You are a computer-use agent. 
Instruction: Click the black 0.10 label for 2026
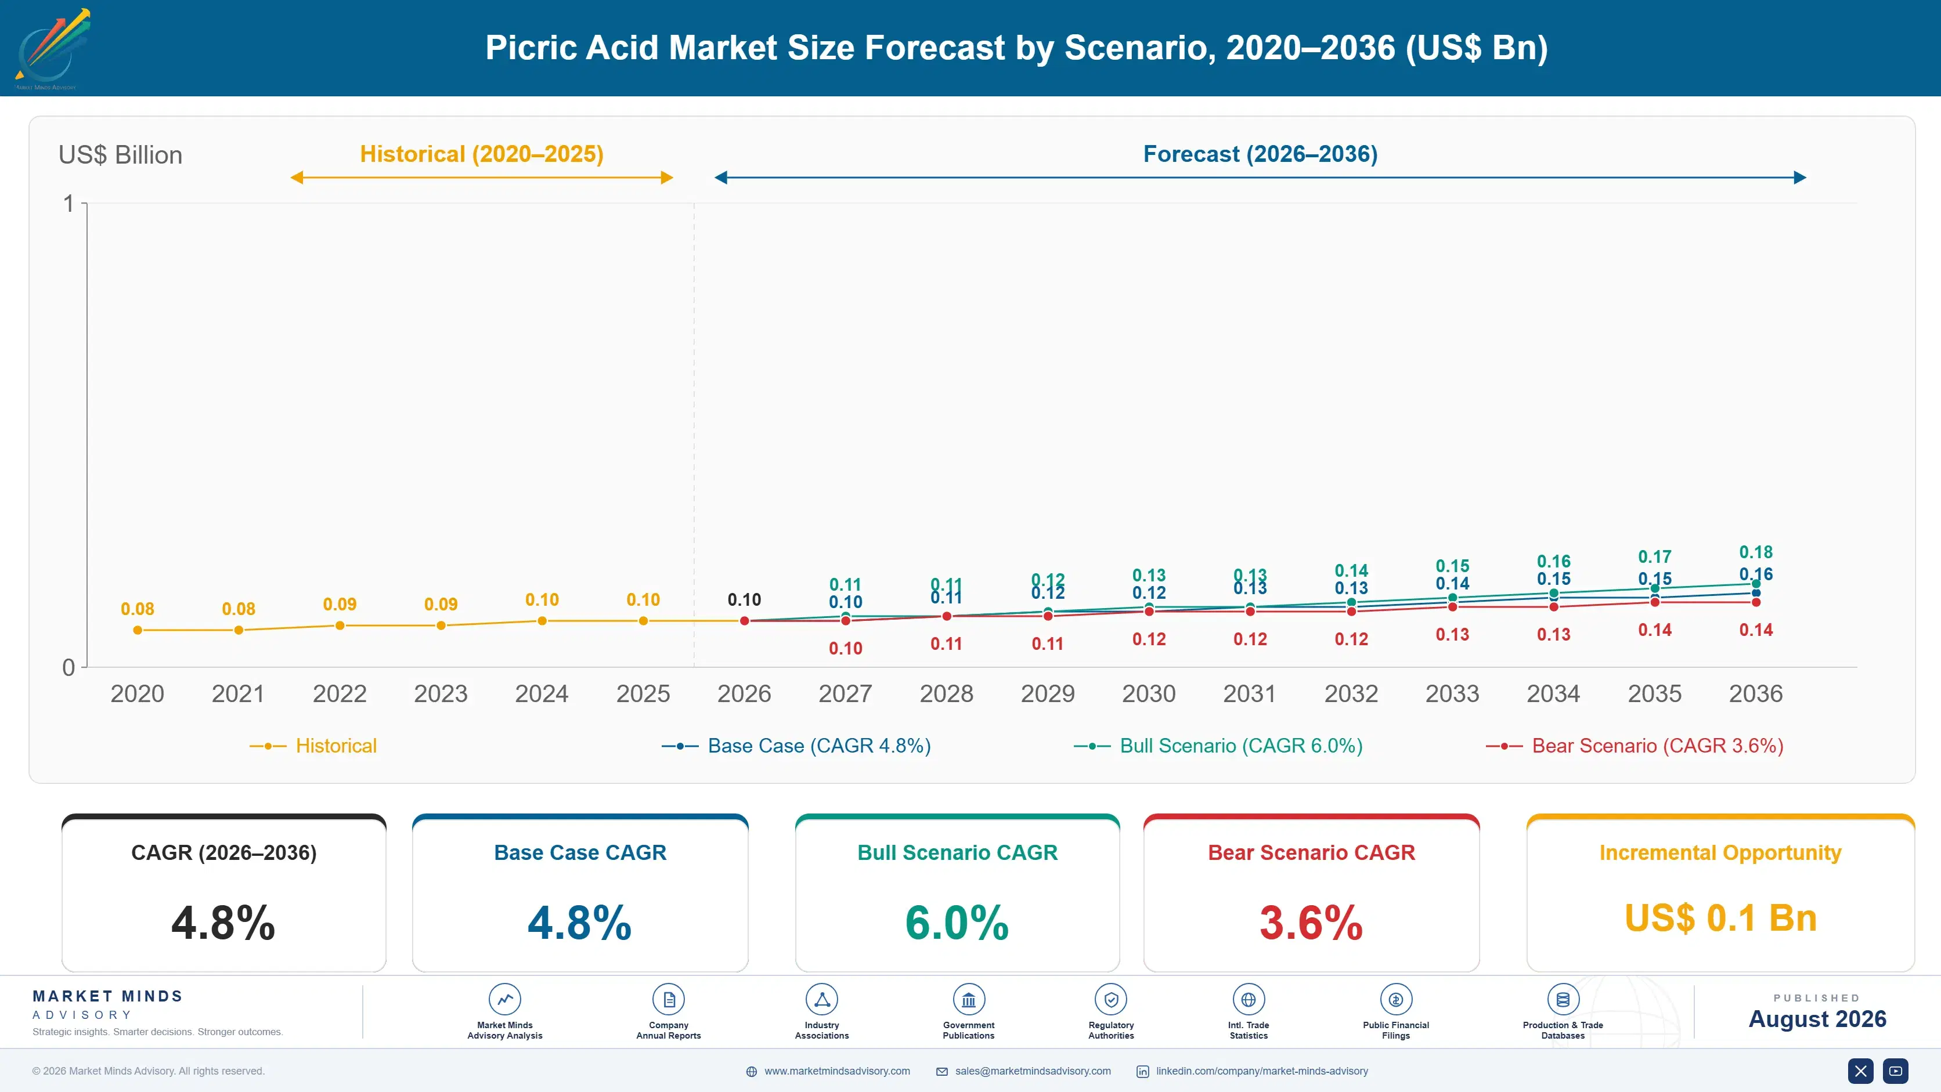point(745,600)
